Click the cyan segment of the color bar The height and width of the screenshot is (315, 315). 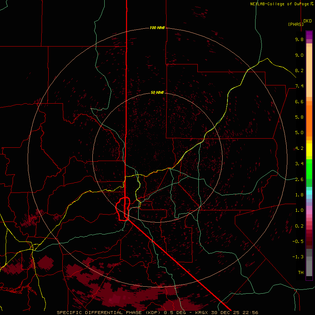[309, 192]
